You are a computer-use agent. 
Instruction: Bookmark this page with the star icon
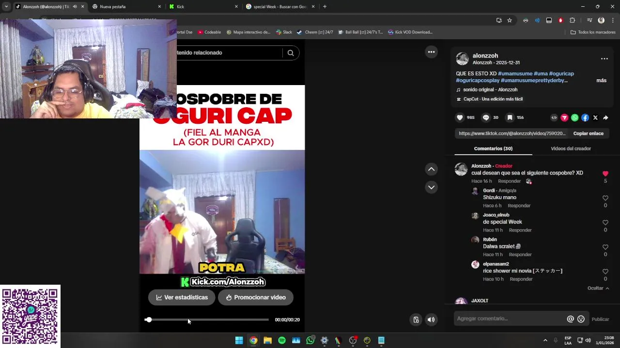coord(510,20)
